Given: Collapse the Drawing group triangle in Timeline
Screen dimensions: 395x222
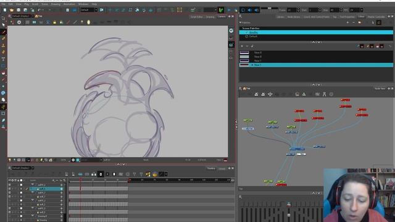Looking at the screenshot, I should tap(32, 216).
